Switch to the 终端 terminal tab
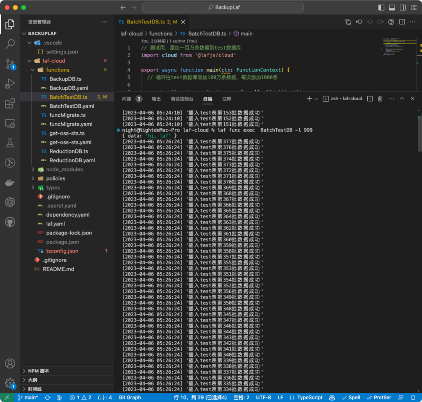This screenshot has width=422, height=402. point(207,99)
